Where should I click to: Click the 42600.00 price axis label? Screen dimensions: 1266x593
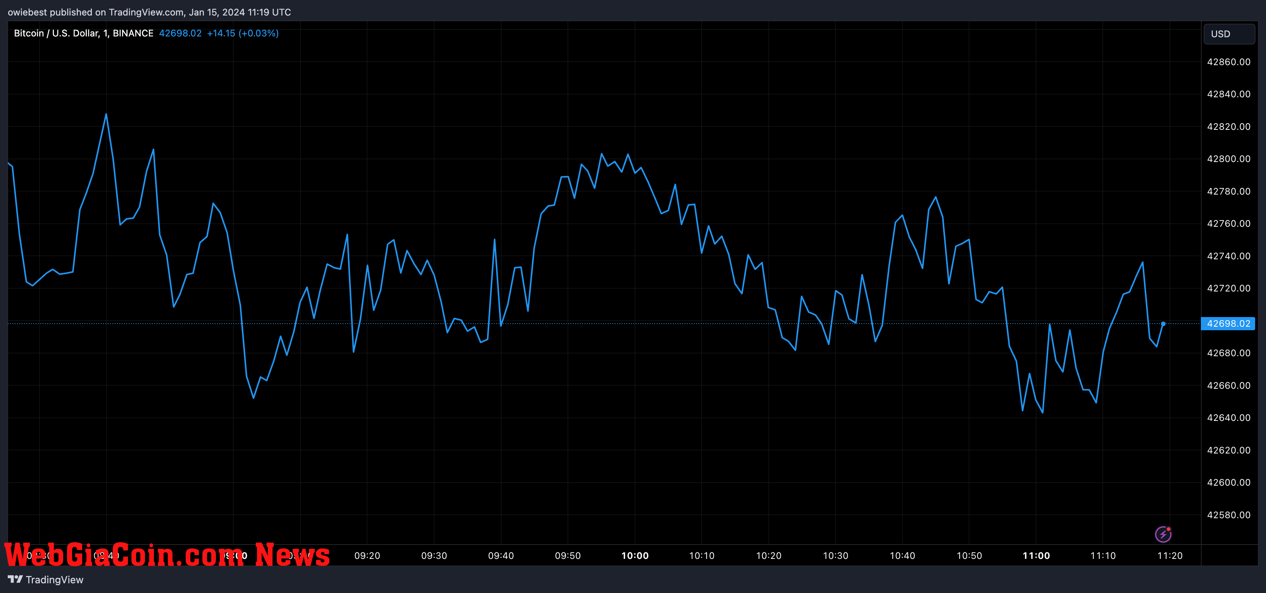(x=1229, y=483)
